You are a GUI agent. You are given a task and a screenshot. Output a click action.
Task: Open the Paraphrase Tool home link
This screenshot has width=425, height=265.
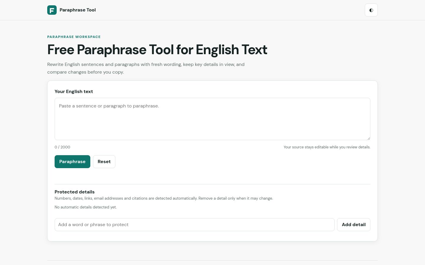(x=71, y=10)
